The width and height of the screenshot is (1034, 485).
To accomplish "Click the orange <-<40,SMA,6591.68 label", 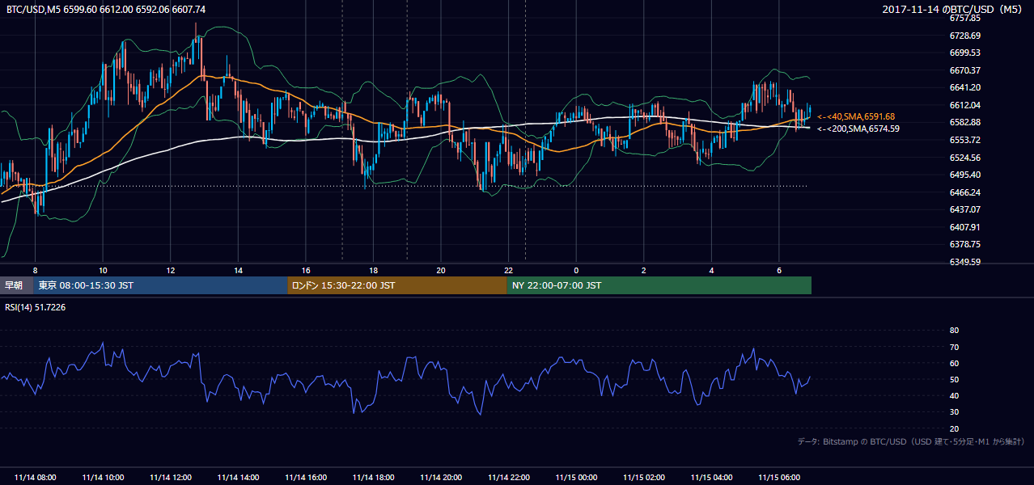I will [x=856, y=116].
